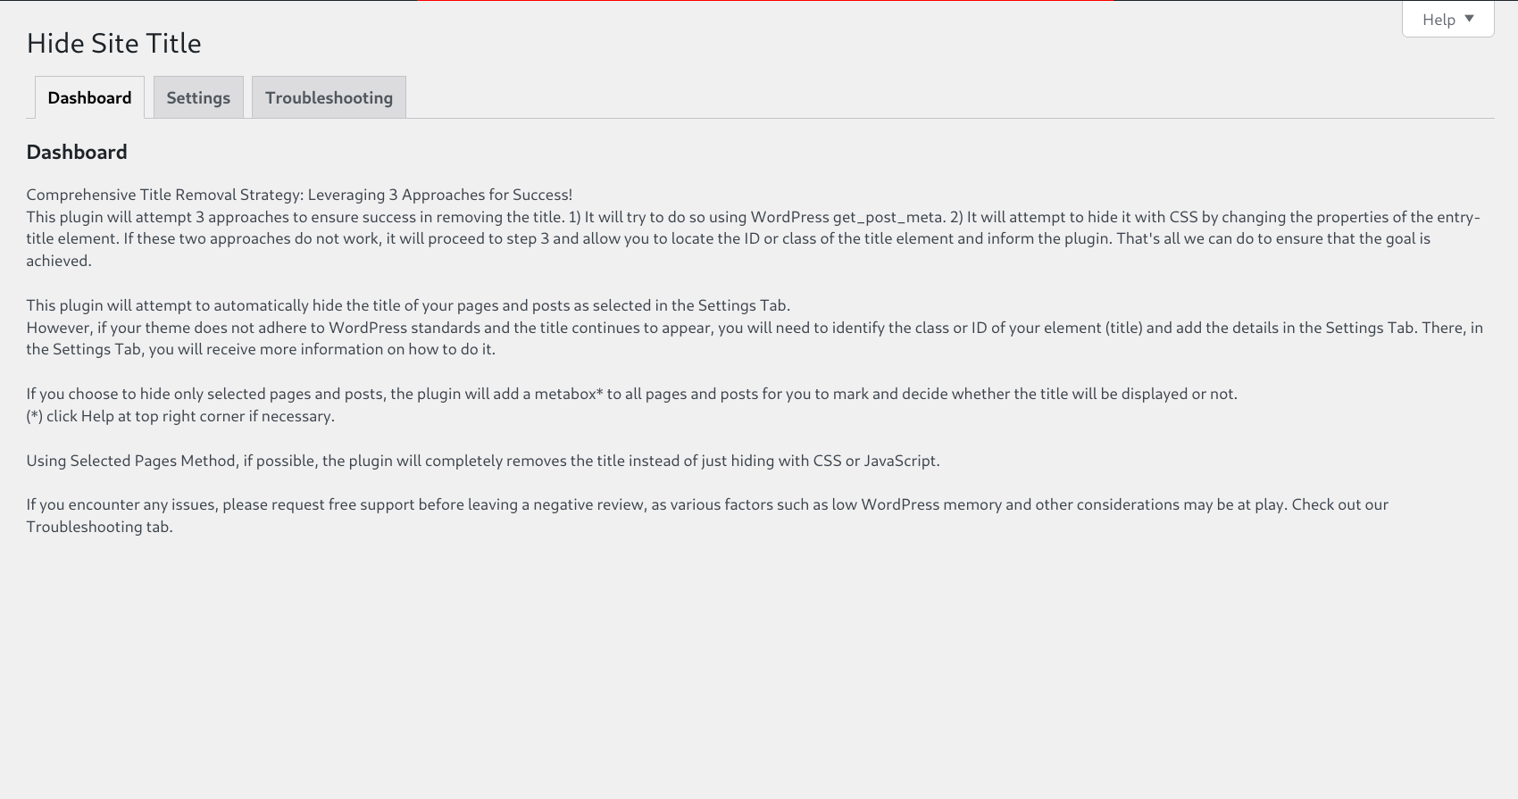Open the Settings tab
The width and height of the screenshot is (1518, 799).
198,97
